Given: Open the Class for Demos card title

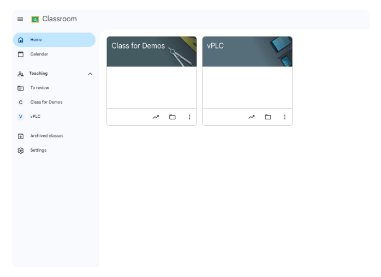Looking at the screenshot, I should [x=138, y=46].
